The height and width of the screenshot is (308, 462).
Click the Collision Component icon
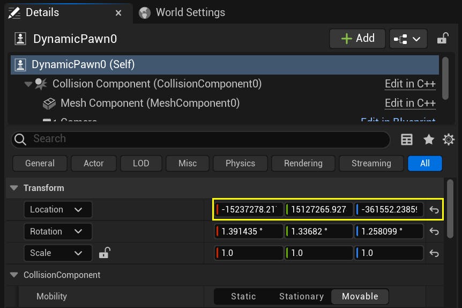41,84
